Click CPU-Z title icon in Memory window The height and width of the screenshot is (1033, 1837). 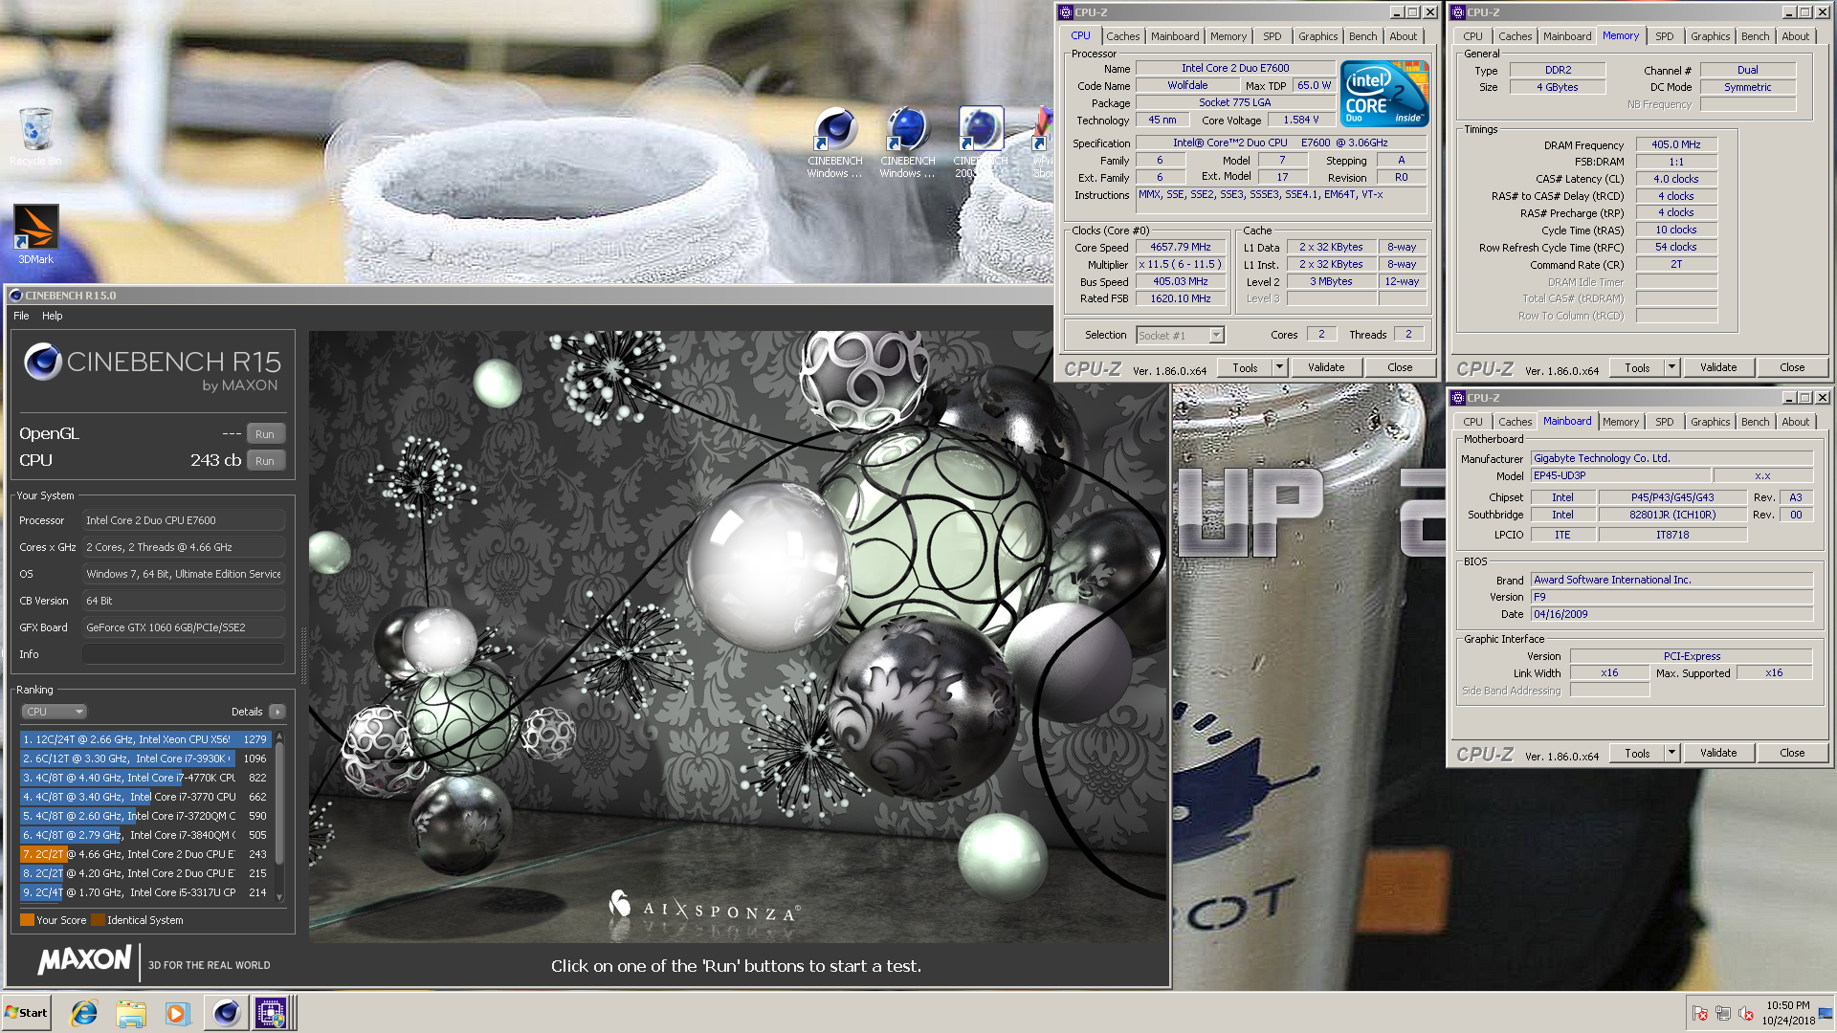(1457, 12)
